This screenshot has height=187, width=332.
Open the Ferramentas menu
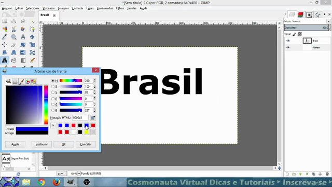tap(105, 8)
